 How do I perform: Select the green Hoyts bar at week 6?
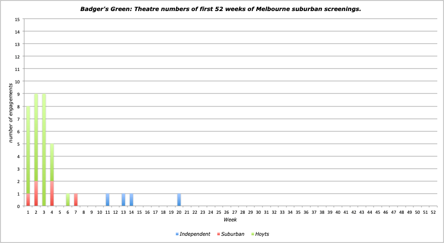pyautogui.click(x=68, y=200)
